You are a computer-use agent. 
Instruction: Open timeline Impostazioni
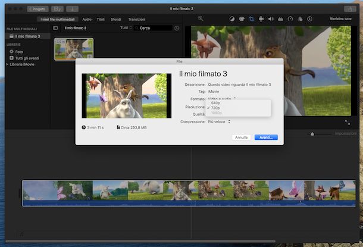(x=346, y=134)
